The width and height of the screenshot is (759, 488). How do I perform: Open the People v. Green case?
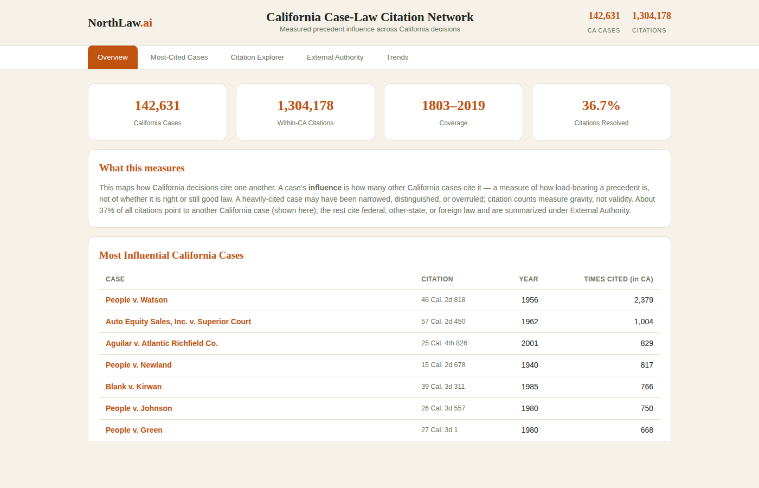134,430
